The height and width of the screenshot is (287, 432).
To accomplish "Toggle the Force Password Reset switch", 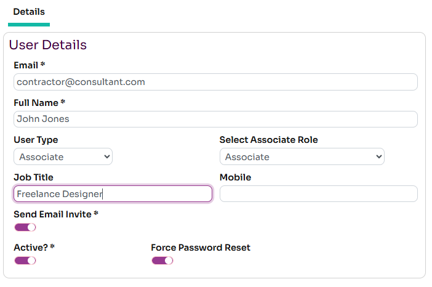I will 162,261.
